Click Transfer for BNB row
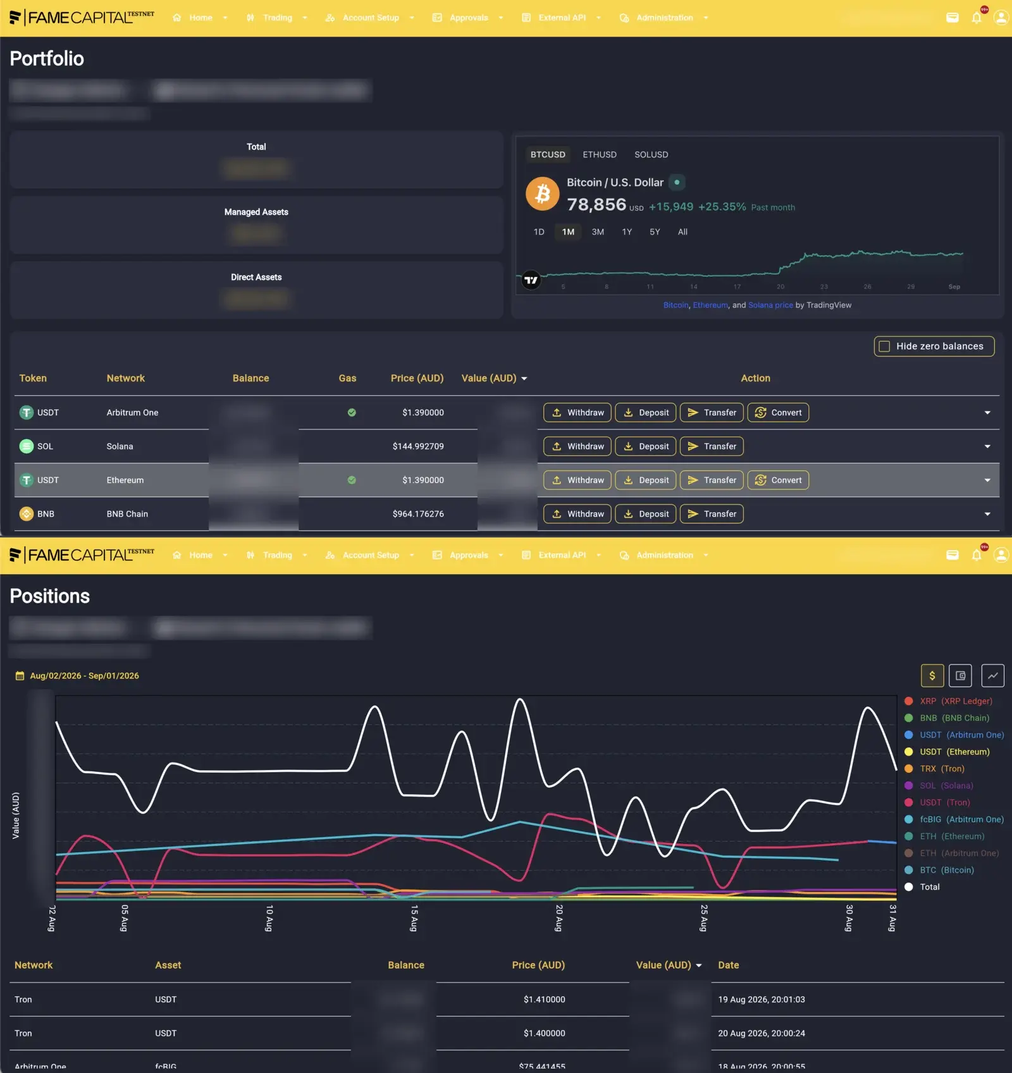 click(x=712, y=514)
